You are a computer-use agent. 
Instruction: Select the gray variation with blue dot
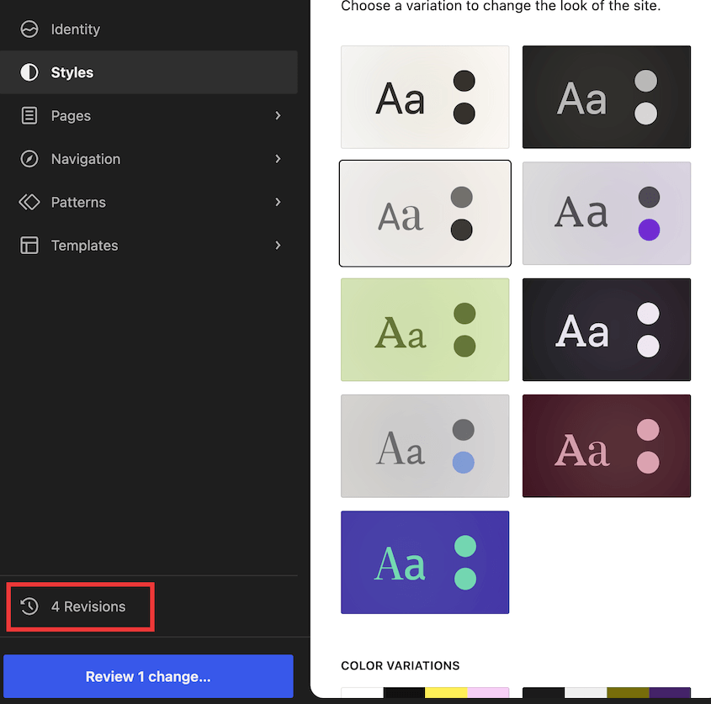coord(425,446)
